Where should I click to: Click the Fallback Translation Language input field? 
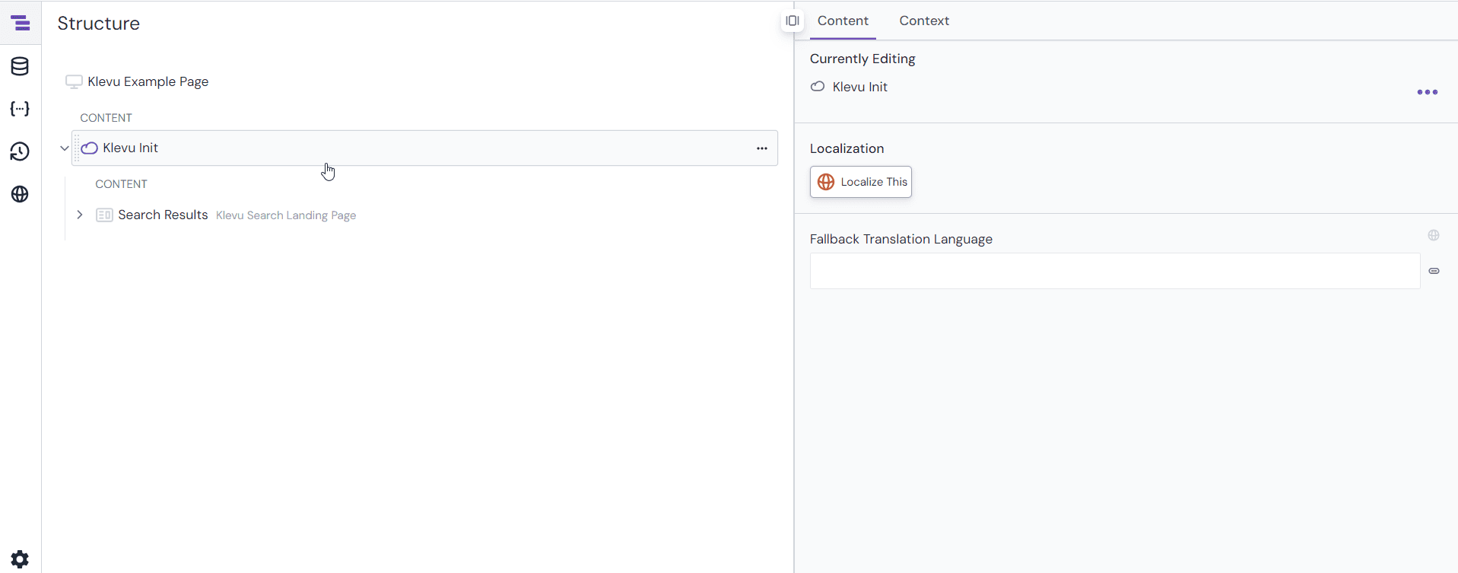click(x=1115, y=271)
